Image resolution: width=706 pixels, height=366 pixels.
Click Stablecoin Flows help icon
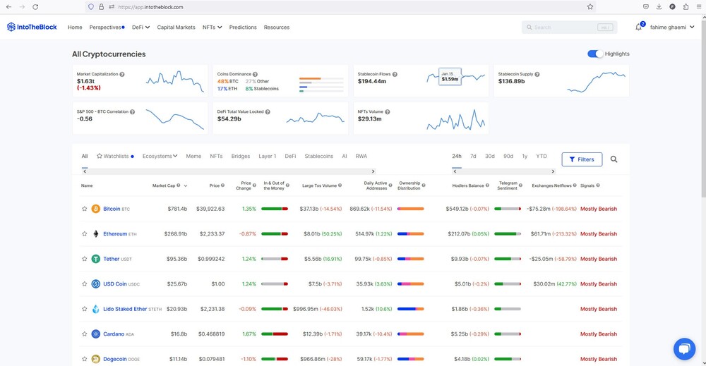tap(395, 74)
